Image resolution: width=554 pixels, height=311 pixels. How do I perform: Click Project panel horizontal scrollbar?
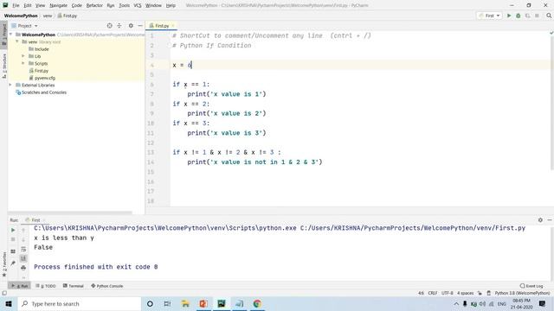click(x=70, y=213)
